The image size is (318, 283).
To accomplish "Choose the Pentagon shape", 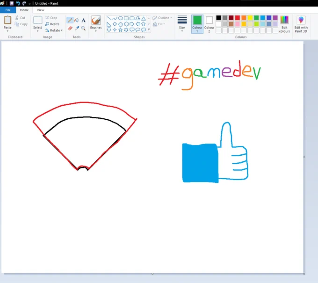I will pos(121,24).
